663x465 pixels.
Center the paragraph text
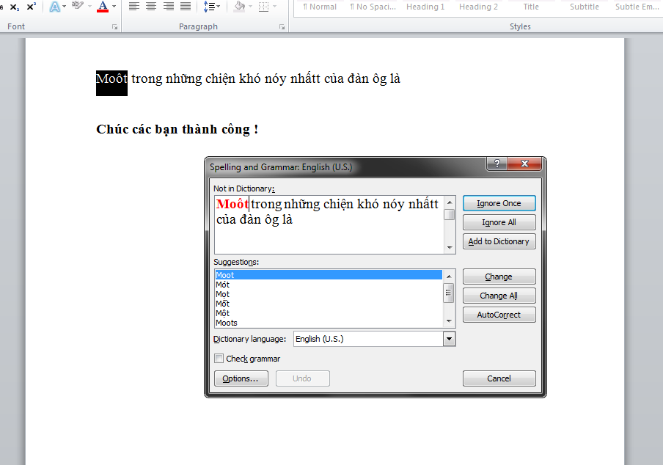pyautogui.click(x=151, y=7)
